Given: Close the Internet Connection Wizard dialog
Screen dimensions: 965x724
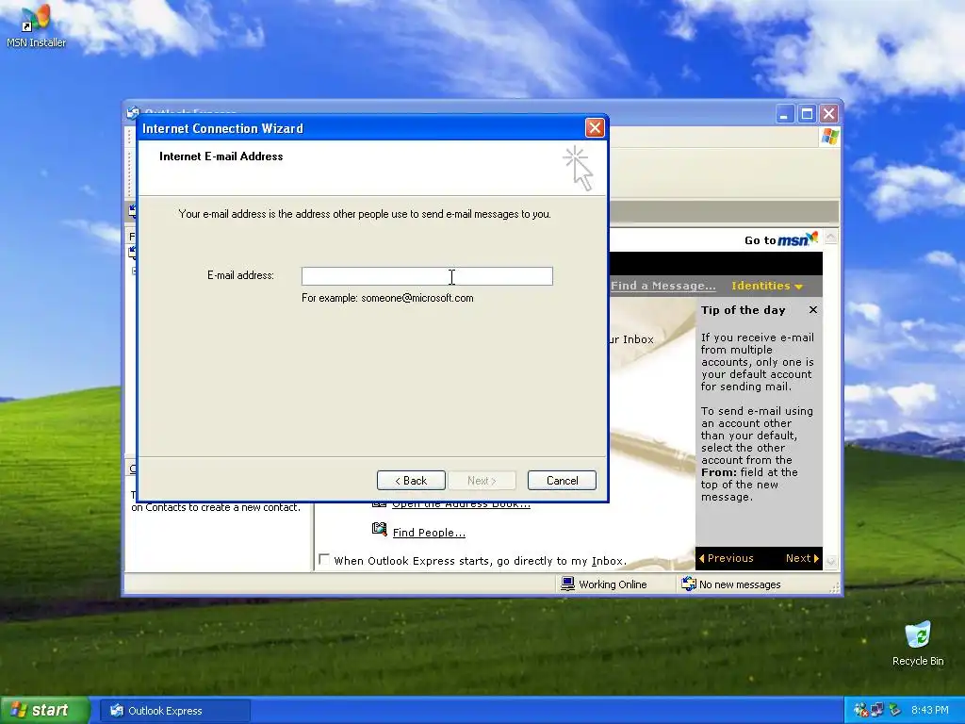Looking at the screenshot, I should pyautogui.click(x=595, y=128).
